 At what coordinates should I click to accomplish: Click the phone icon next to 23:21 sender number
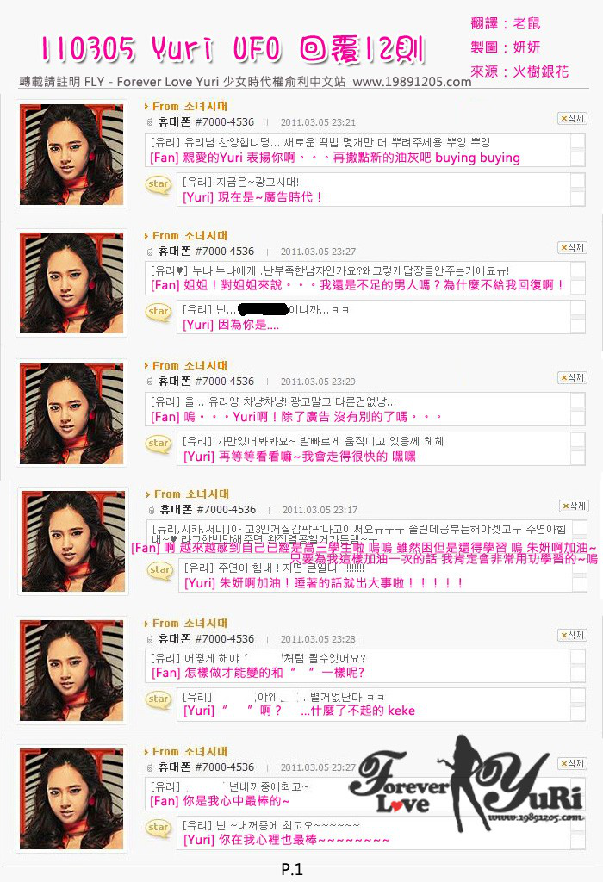[x=150, y=122]
